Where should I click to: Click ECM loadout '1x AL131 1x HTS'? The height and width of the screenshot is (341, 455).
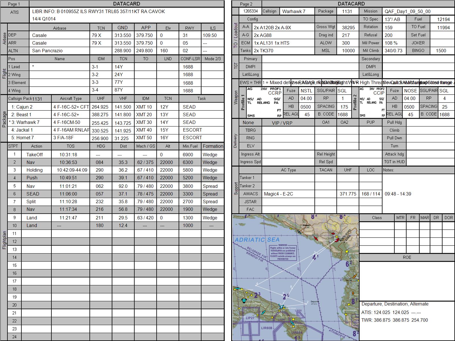pos(272,43)
